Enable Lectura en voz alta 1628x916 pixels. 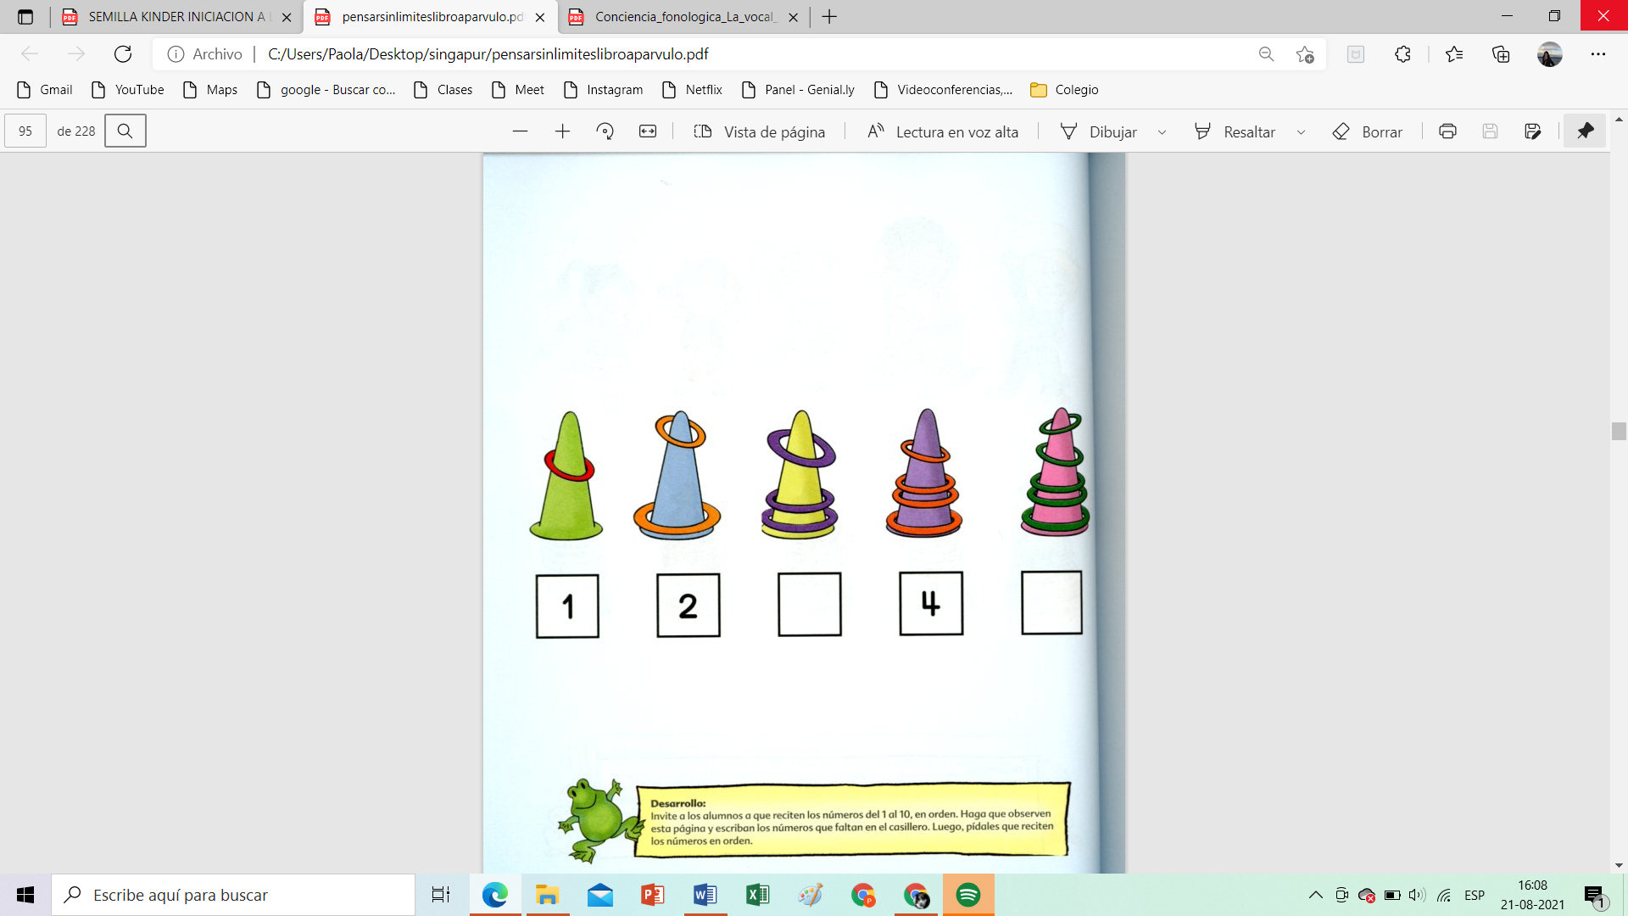pos(941,131)
